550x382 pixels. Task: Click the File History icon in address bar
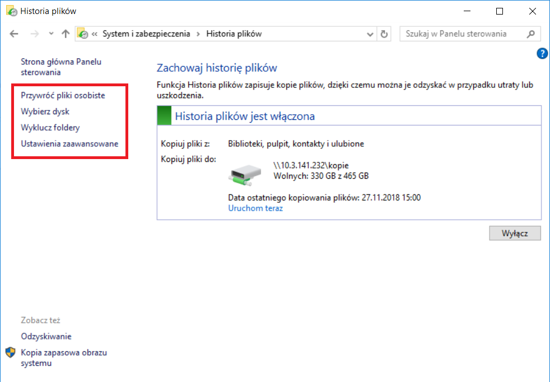(83, 34)
